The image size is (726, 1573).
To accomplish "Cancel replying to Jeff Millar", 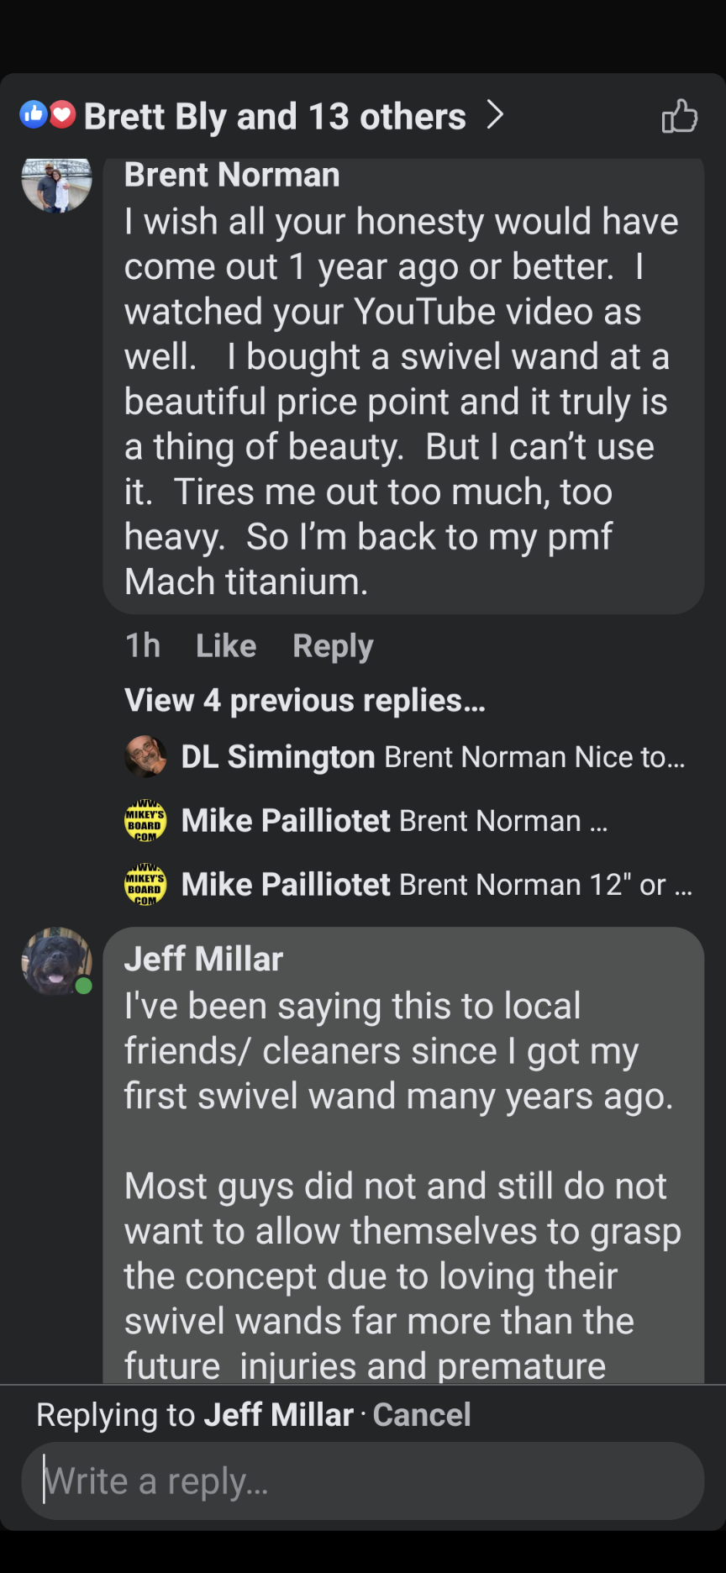I will pos(421,1414).
